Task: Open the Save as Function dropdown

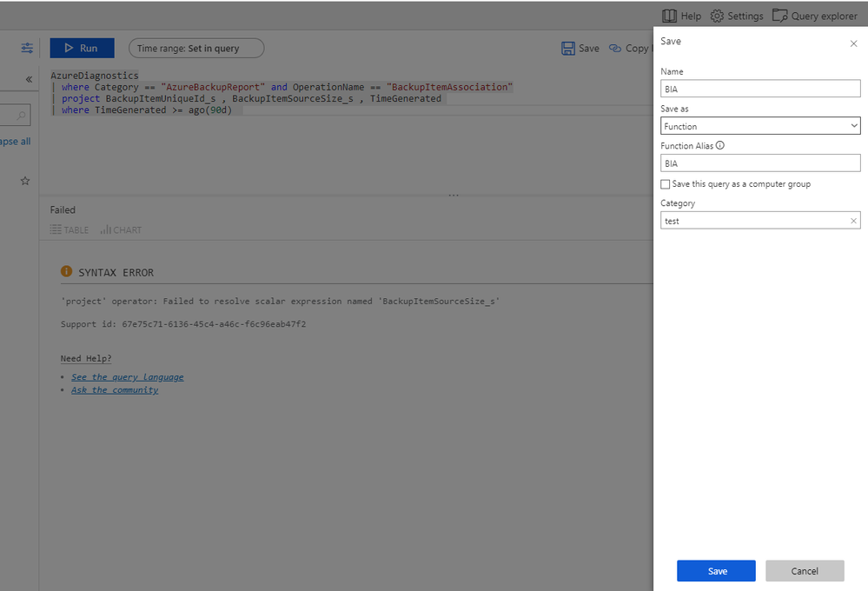Action: [x=760, y=126]
